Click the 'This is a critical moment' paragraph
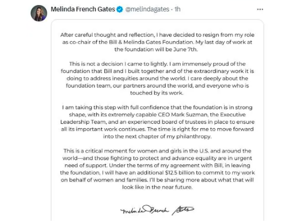This screenshot has width=300, height=222. (x=157, y=169)
